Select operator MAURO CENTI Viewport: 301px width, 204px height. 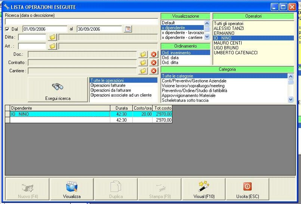click(x=228, y=43)
